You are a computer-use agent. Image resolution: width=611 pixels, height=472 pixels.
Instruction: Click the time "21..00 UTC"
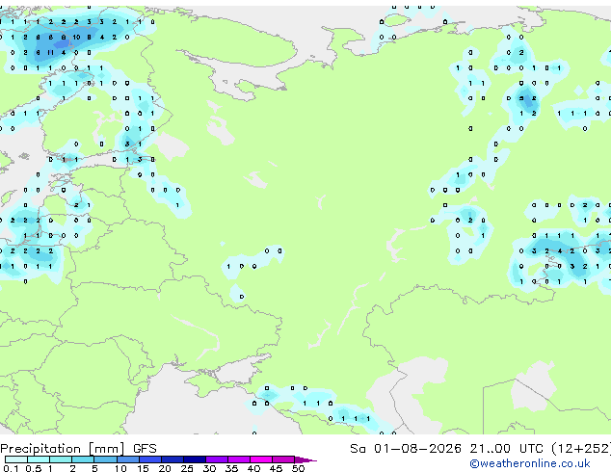(x=506, y=449)
